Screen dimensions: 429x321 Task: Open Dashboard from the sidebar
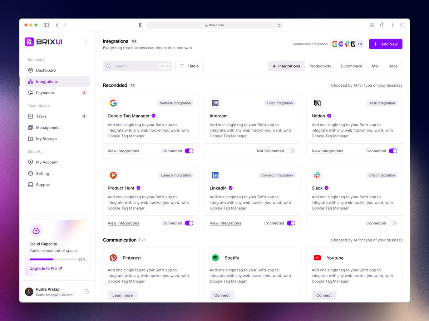(x=57, y=70)
